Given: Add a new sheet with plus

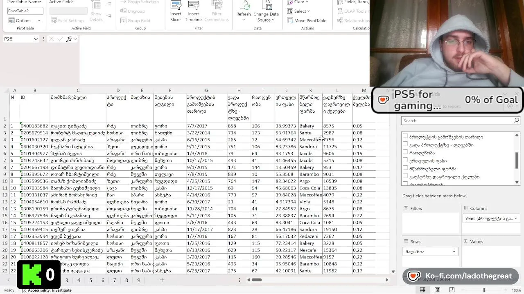Looking at the screenshot, I should pos(162,280).
